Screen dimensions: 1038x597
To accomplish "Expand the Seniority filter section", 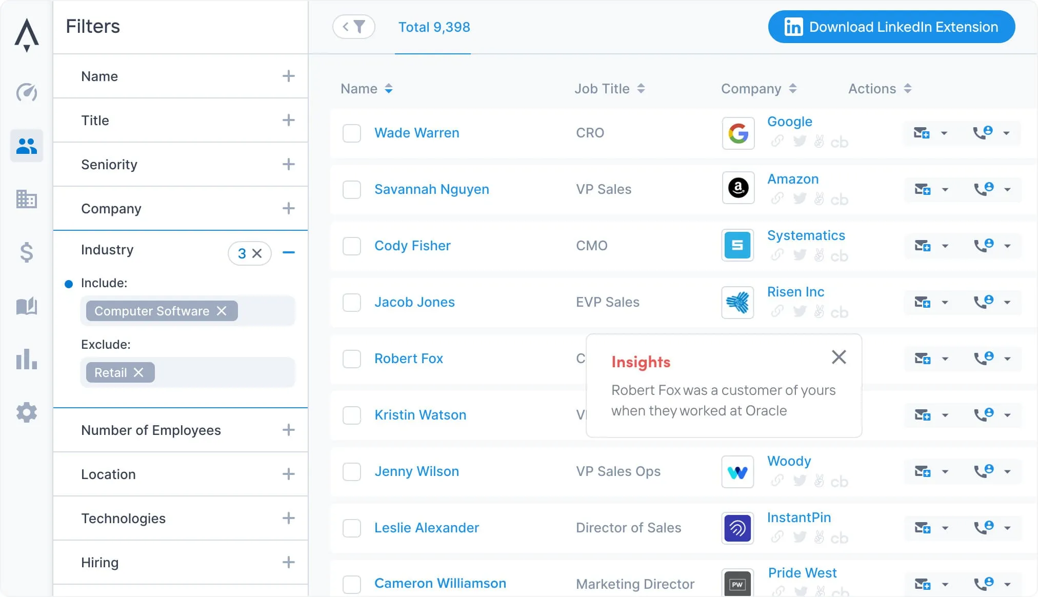I will [x=289, y=164].
